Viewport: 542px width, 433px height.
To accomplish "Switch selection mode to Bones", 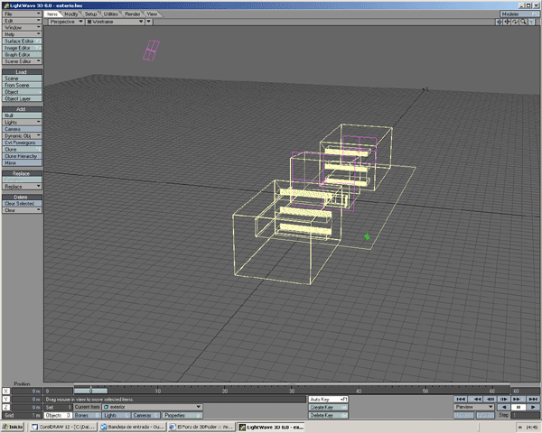I will tap(87, 415).
